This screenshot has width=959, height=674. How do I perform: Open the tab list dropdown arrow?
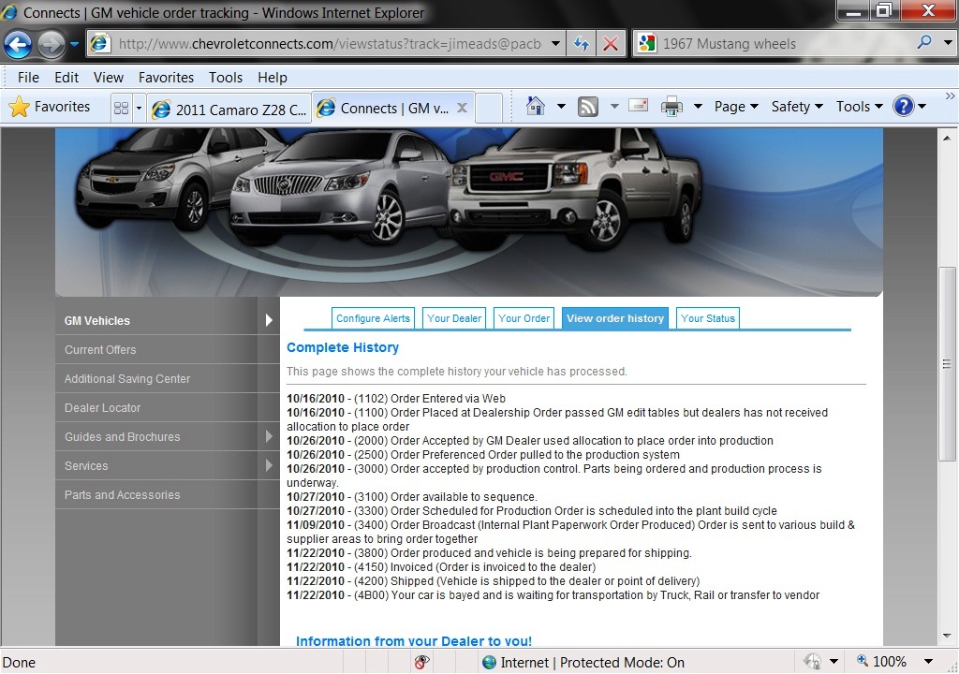[x=139, y=109]
